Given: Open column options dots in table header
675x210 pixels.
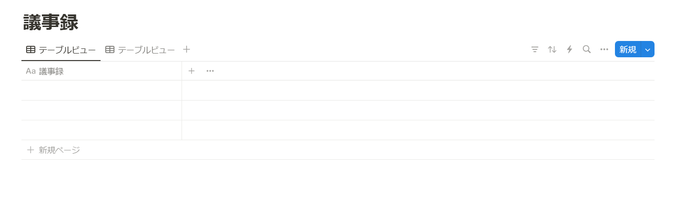Looking at the screenshot, I should point(210,71).
